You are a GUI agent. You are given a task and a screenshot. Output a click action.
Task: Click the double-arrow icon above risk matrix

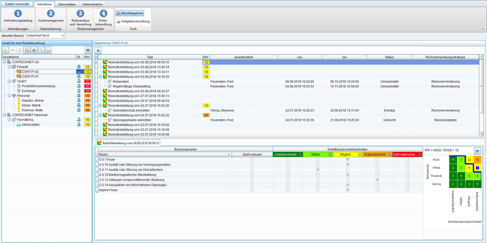coord(477,150)
